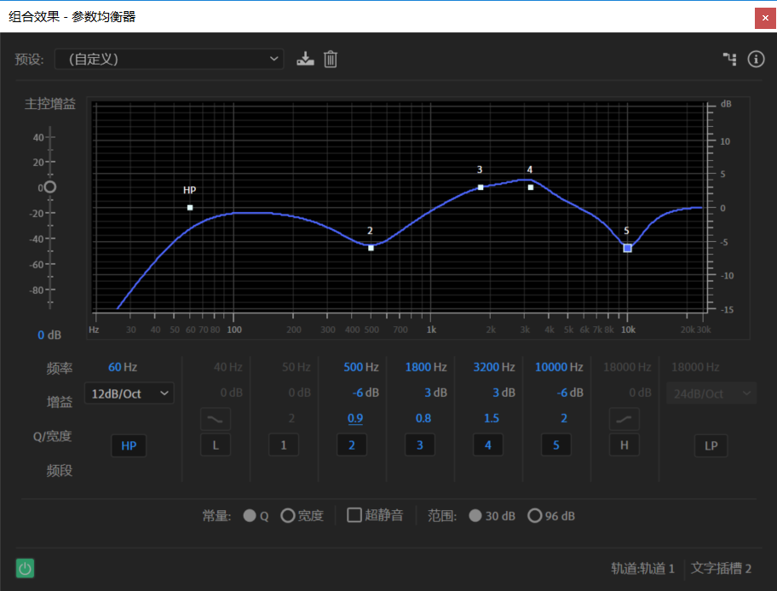Click high shelf curve shape icon
This screenshot has height=591, width=777.
[x=624, y=419]
